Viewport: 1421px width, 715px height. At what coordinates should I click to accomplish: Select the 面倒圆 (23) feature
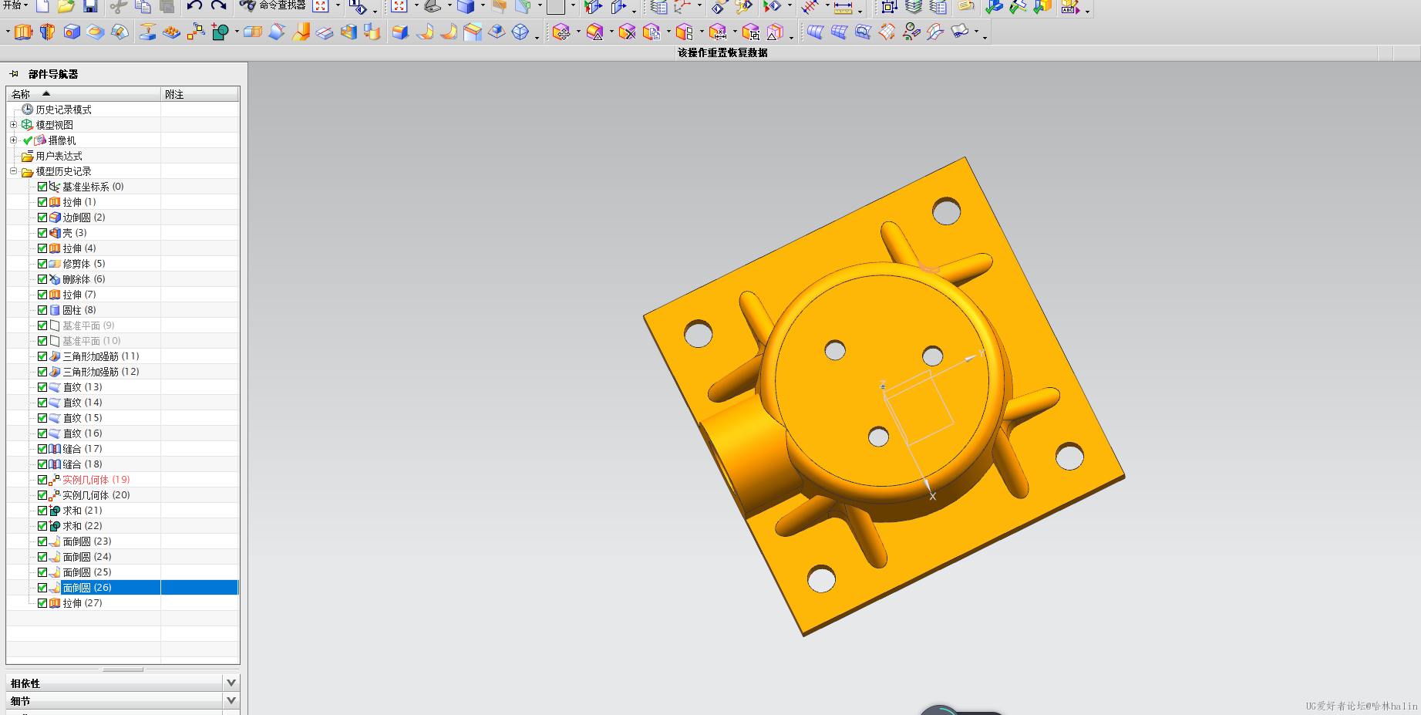pos(87,541)
